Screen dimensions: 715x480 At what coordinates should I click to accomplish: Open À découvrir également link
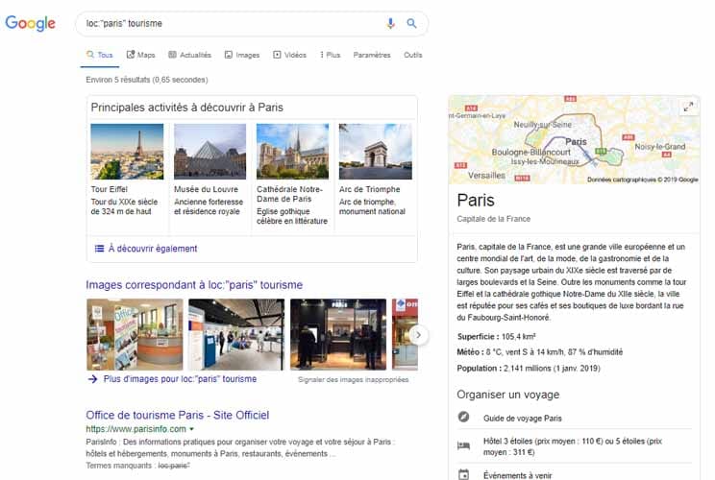point(153,249)
